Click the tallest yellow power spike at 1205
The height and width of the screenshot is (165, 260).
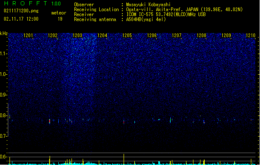124,159
